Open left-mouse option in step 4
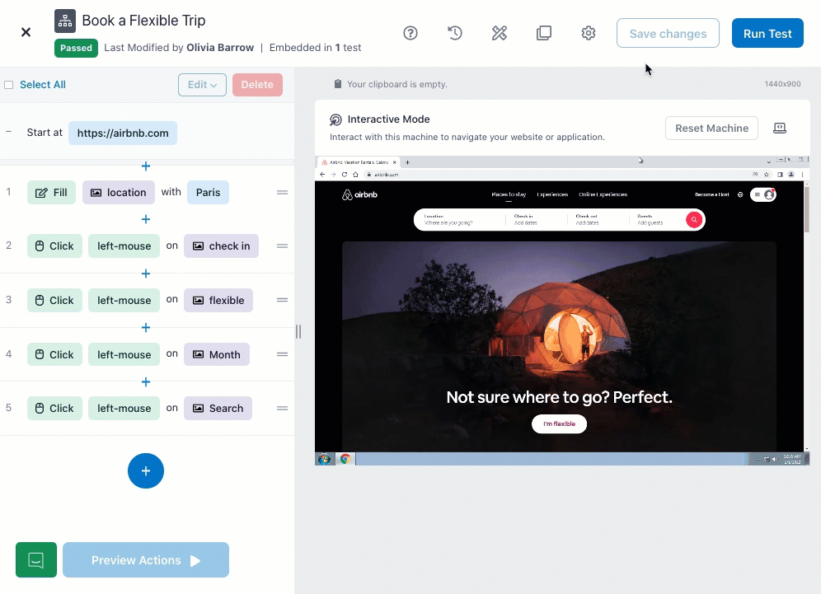 [x=124, y=354]
